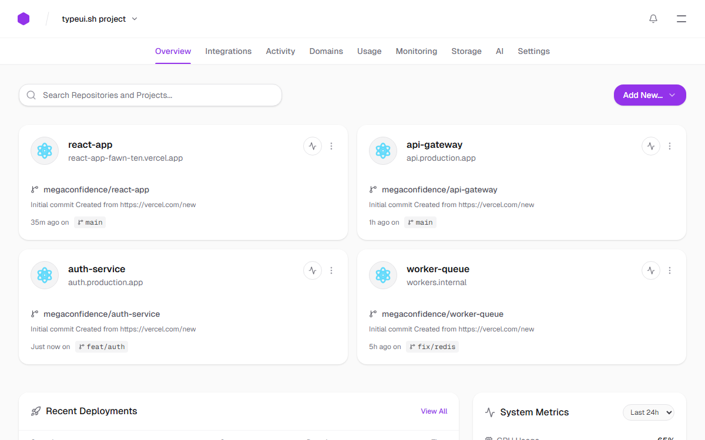705x440 pixels.
Task: Open the Last 24h time range dropdown
Action: pyautogui.click(x=649, y=412)
